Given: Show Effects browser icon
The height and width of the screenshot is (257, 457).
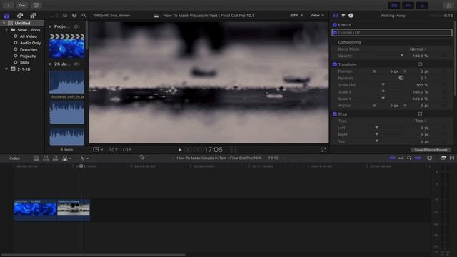Looking at the screenshot, I should click(443, 158).
